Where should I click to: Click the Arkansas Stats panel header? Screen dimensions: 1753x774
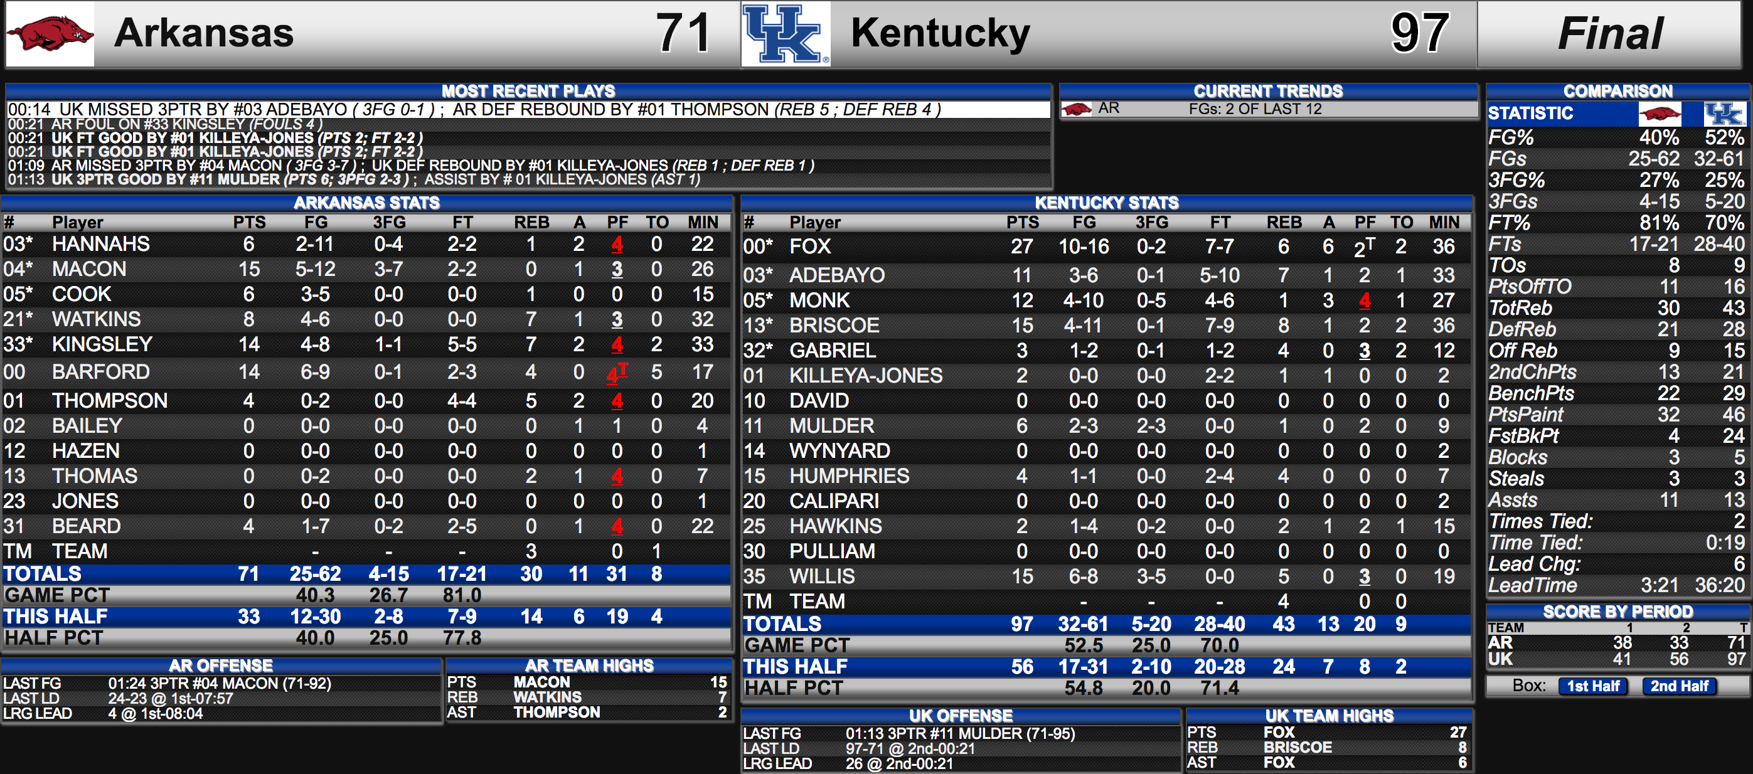[366, 203]
